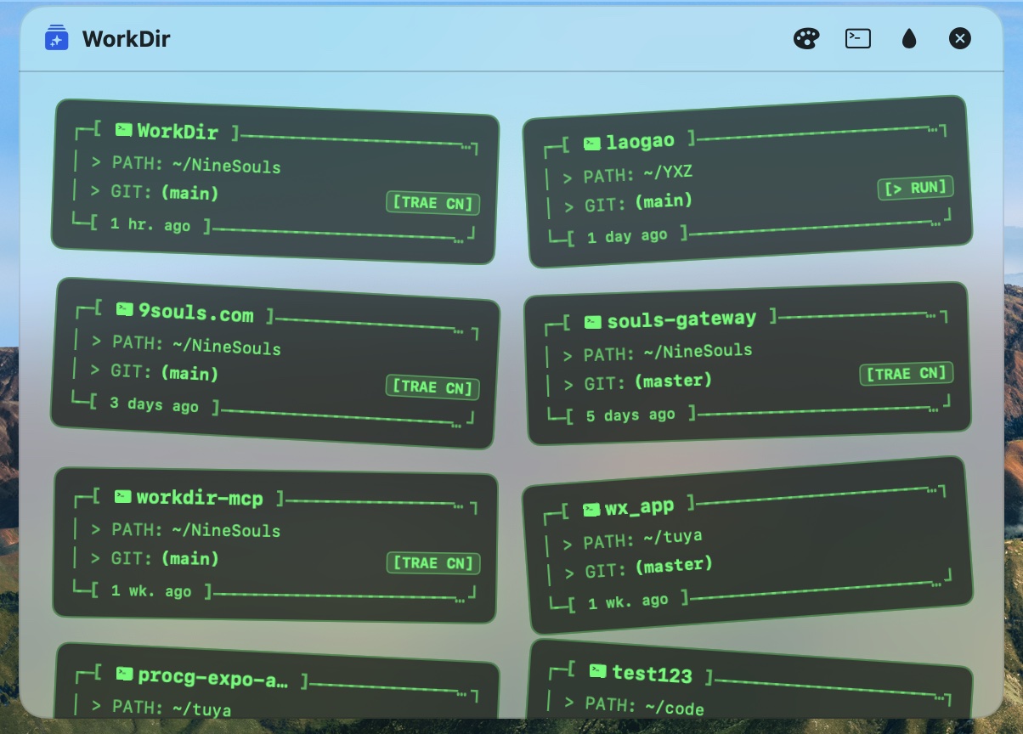The height and width of the screenshot is (734, 1023).
Task: Open the terminal icon in header
Action: [858, 38]
